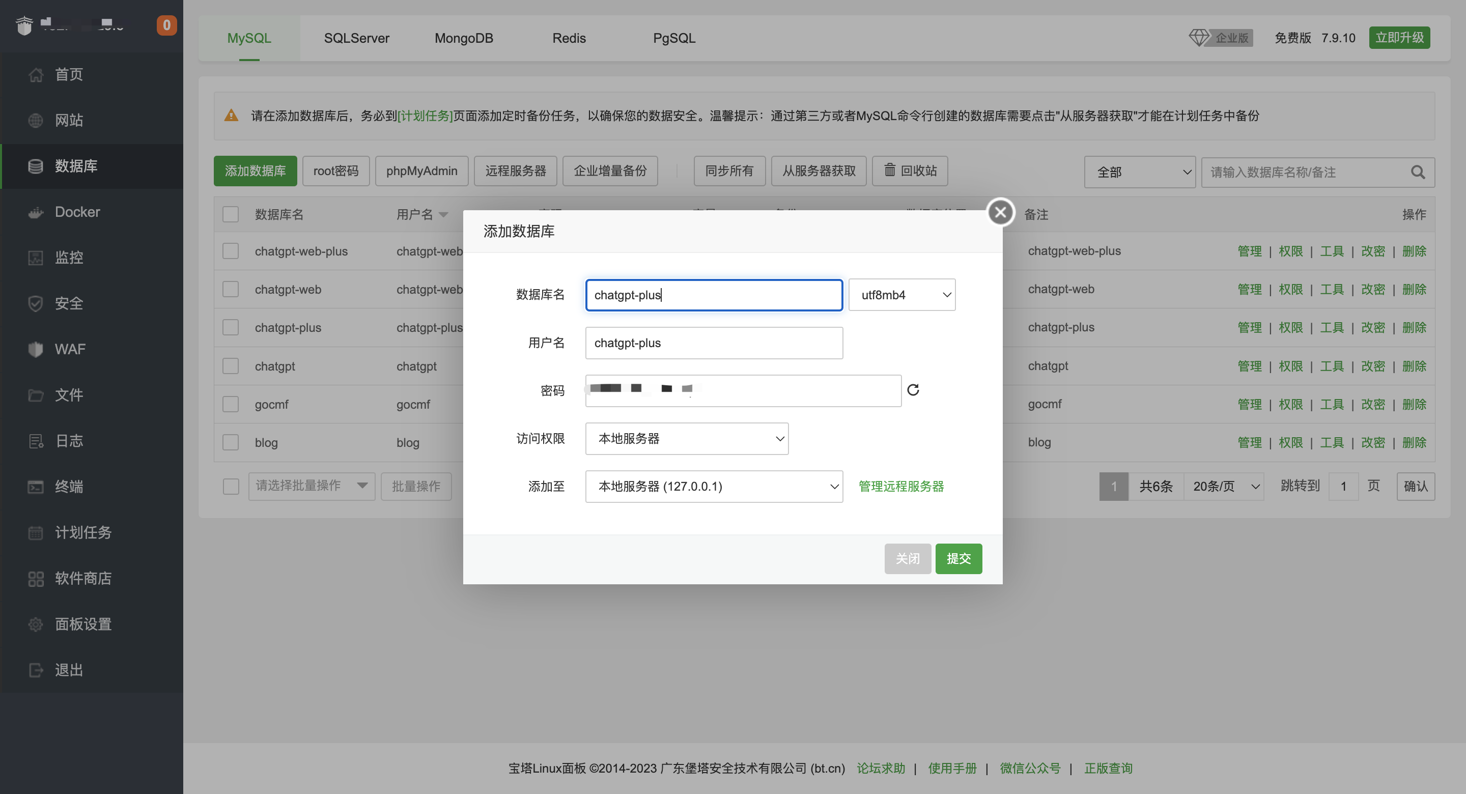Open the utf8mb4 charset dropdown
The height and width of the screenshot is (794, 1466).
(x=901, y=295)
